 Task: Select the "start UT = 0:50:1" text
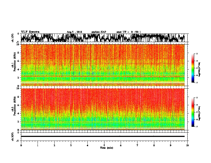[129, 32]
